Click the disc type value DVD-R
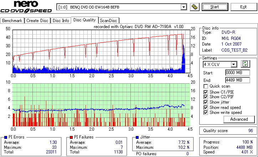Screen dimensions: 258x157 [228, 32]
